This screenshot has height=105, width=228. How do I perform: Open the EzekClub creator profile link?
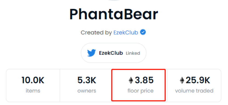(126, 33)
